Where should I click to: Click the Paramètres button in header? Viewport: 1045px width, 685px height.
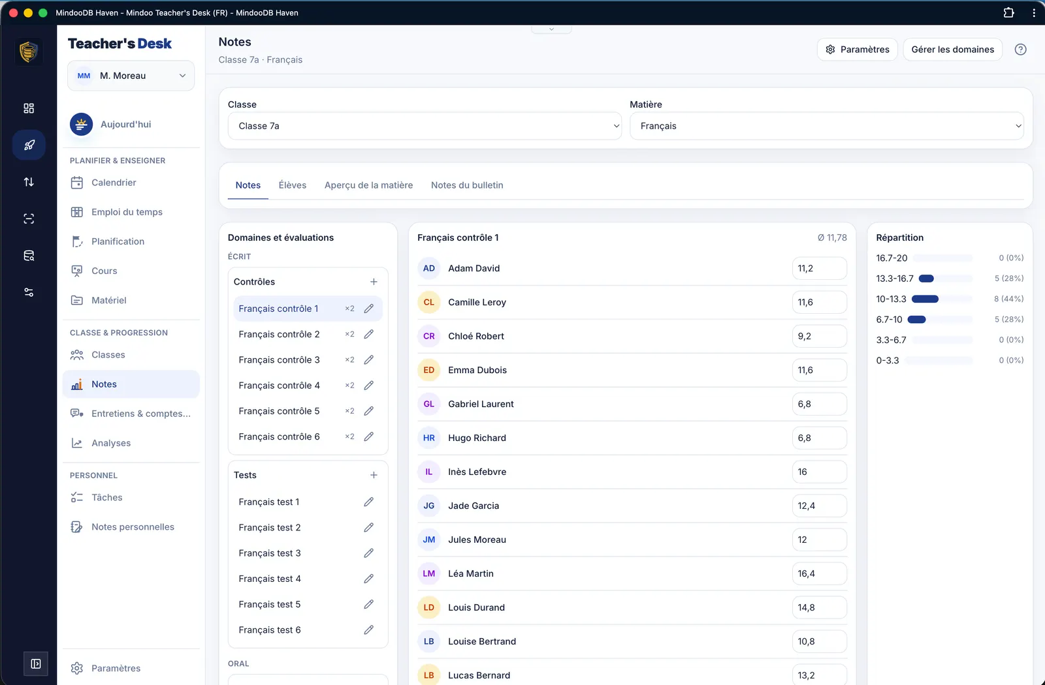pyautogui.click(x=858, y=50)
